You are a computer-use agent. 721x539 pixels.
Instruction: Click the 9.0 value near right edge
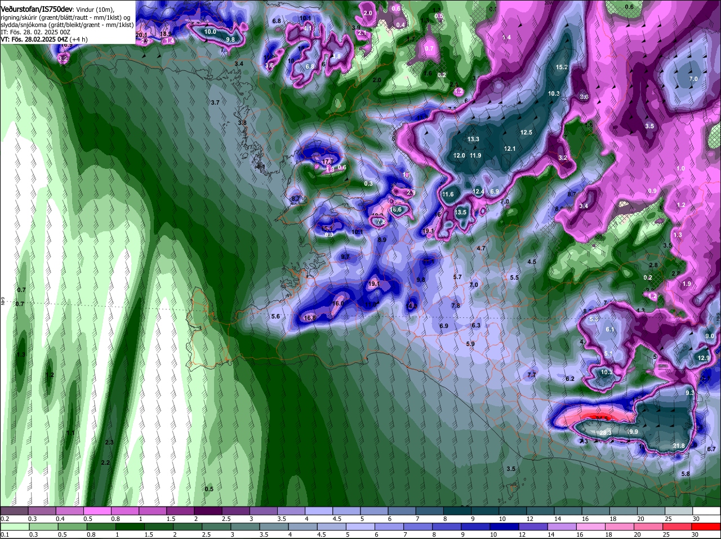[x=710, y=336]
